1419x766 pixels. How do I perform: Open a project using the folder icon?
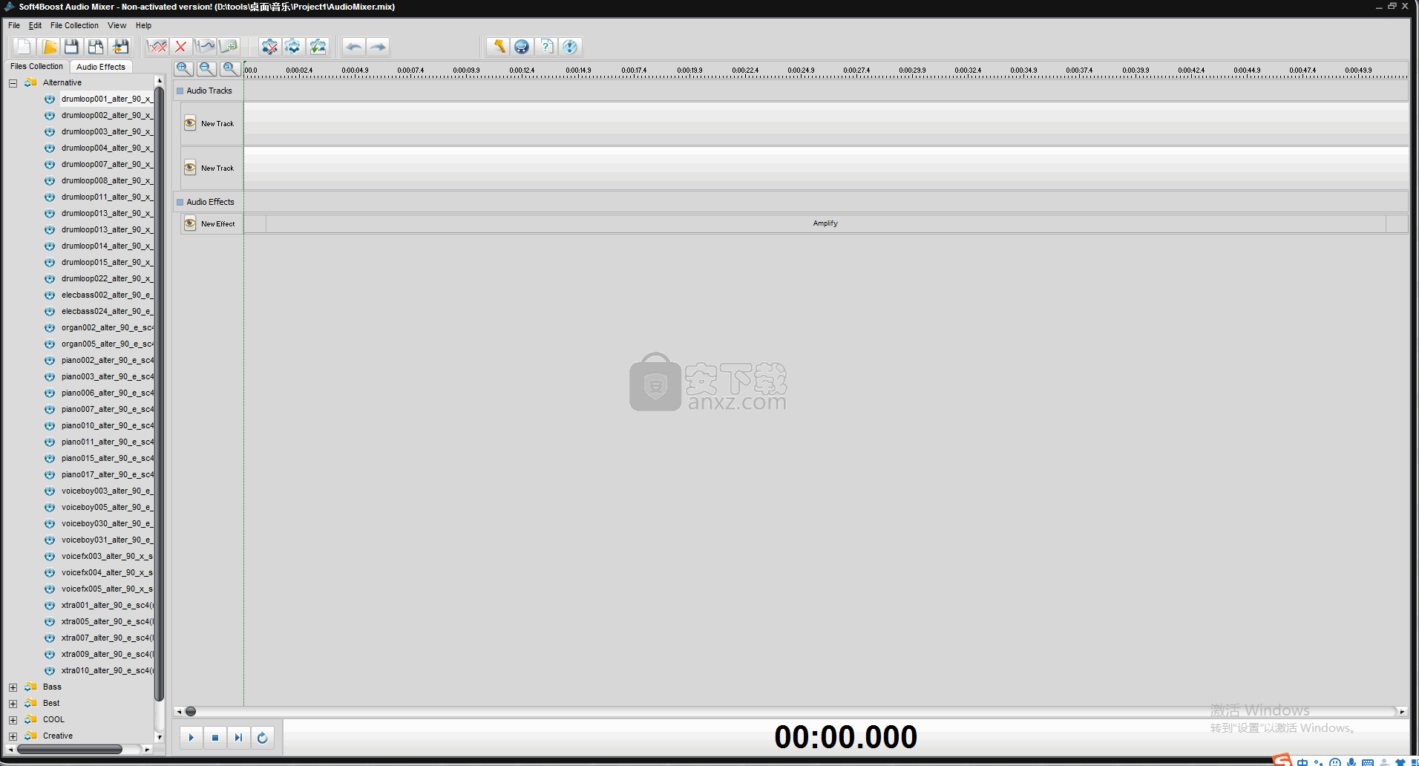tap(49, 47)
